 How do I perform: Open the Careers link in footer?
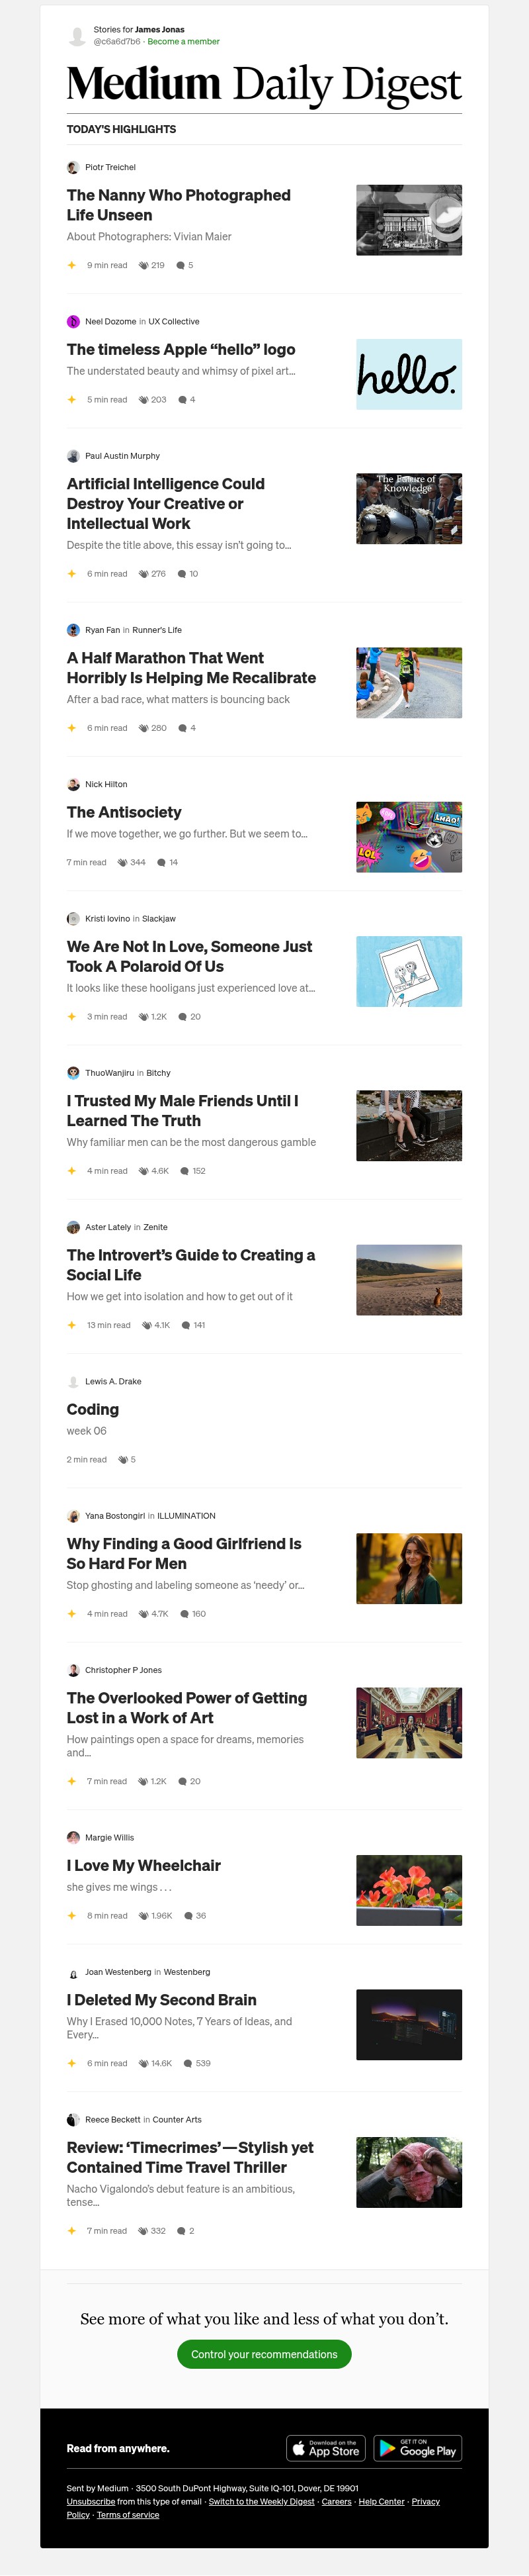point(337,2501)
